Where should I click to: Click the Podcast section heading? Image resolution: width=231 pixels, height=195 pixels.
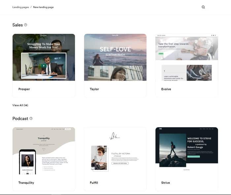click(20, 119)
